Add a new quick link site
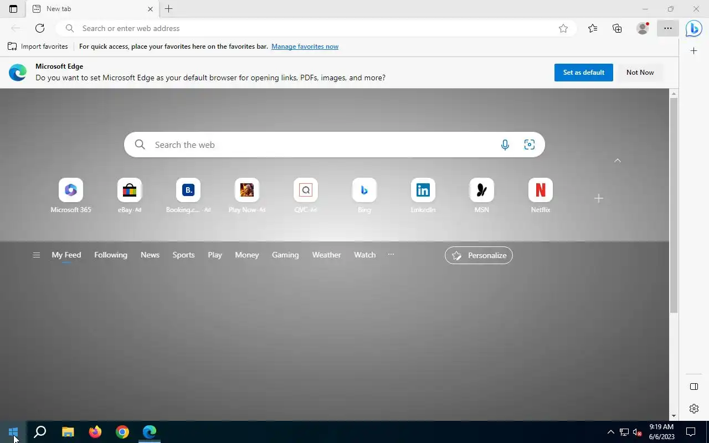 [598, 198]
